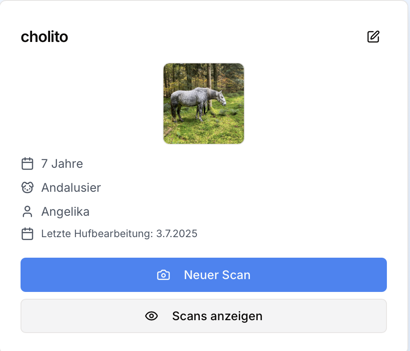Viewport: 410px width, 351px height.
Task: Select the owner name Angelika
Action: point(65,211)
